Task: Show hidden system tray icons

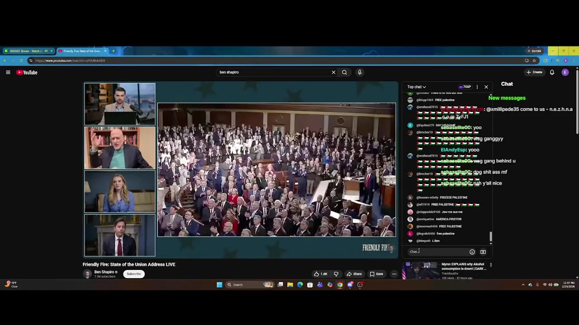Action: (x=523, y=285)
